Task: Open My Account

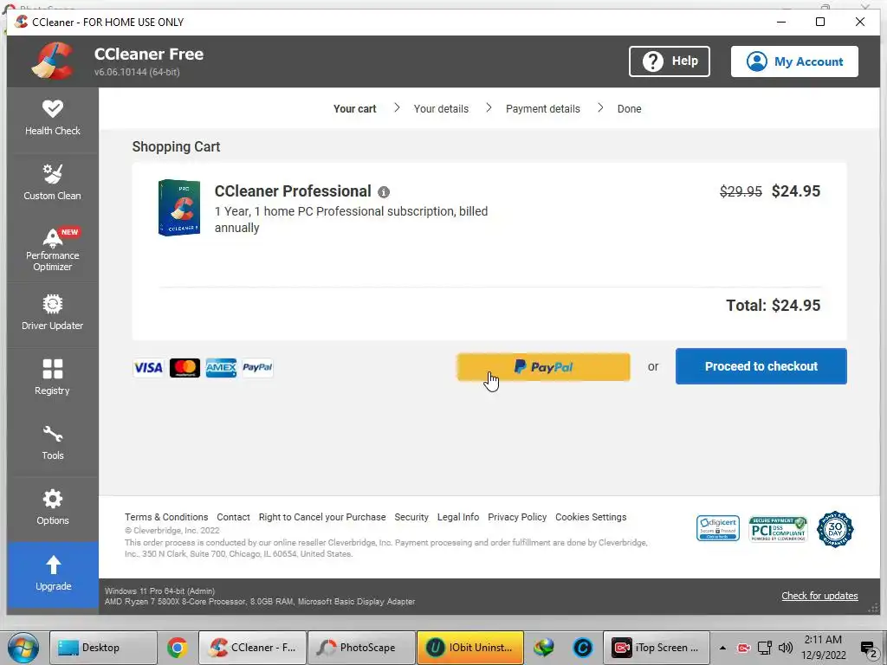Action: pyautogui.click(x=794, y=61)
